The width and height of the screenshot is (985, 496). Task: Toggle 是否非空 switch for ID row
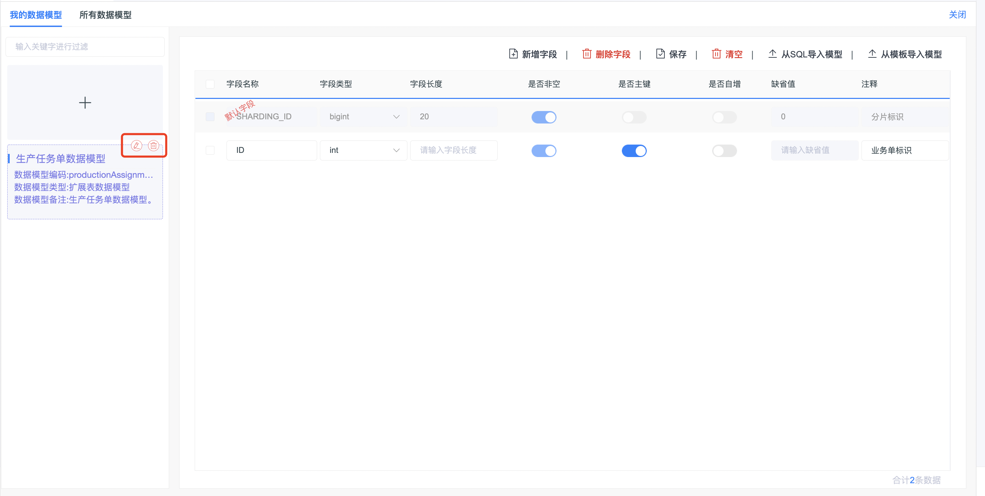point(544,151)
